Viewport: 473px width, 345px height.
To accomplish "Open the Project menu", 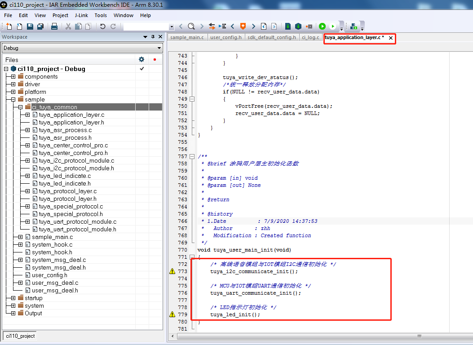I will [x=60, y=15].
